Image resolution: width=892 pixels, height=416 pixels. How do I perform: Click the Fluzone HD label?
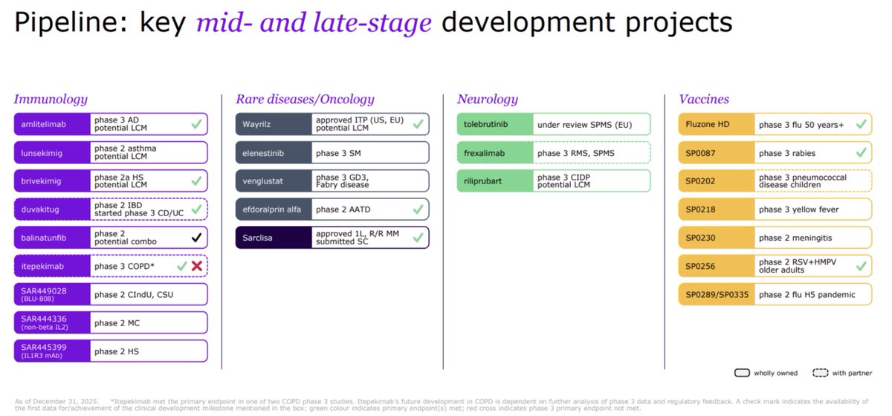point(717,124)
